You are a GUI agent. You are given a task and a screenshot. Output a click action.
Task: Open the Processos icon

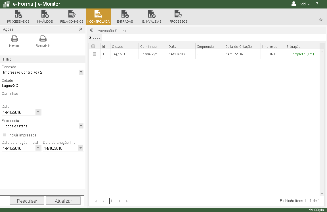[178, 14]
